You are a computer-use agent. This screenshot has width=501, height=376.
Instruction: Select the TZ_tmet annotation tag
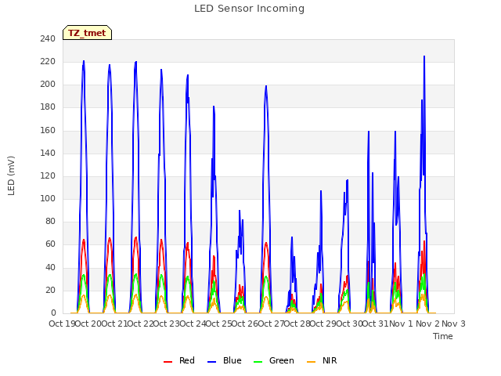[87, 33]
